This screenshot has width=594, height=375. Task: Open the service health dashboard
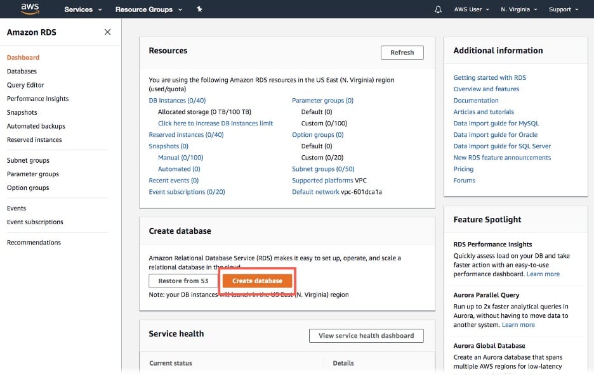click(366, 336)
